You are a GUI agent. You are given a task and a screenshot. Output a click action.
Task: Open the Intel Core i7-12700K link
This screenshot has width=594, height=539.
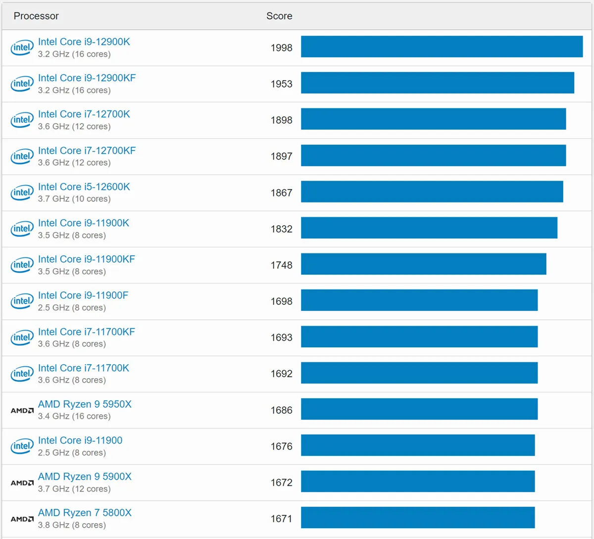84,114
